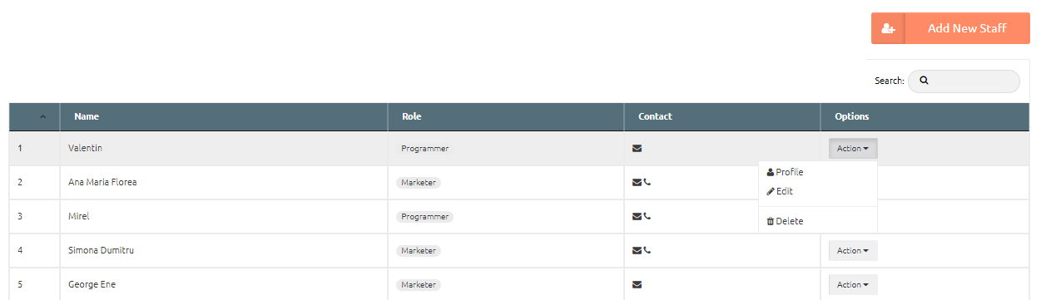Screen dimensions: 1041x300
Task: Click the magnifier icon in the search box
Action: (x=924, y=81)
